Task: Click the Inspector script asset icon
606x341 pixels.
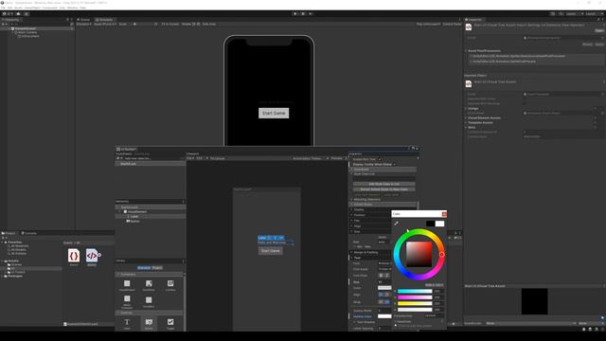Action: pyautogui.click(x=469, y=27)
